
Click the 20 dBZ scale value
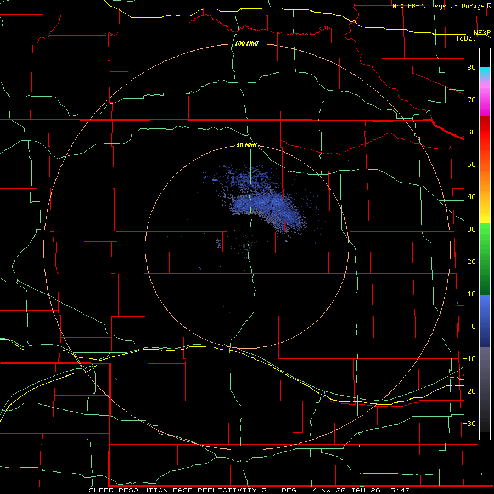(471, 261)
